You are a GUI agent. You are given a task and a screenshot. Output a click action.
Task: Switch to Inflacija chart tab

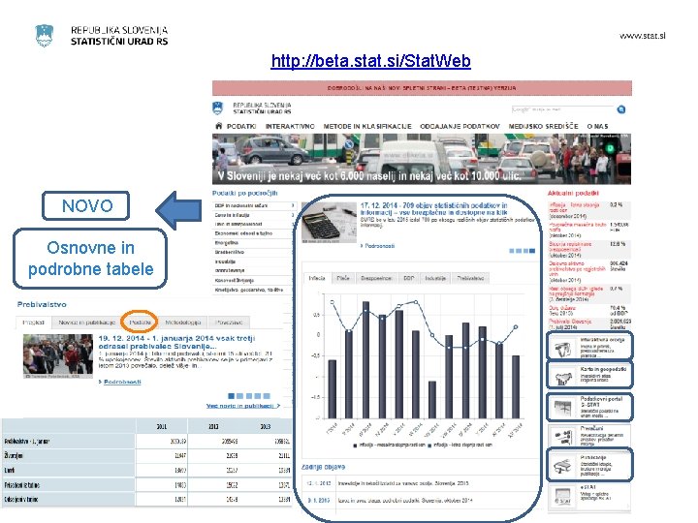[317, 278]
